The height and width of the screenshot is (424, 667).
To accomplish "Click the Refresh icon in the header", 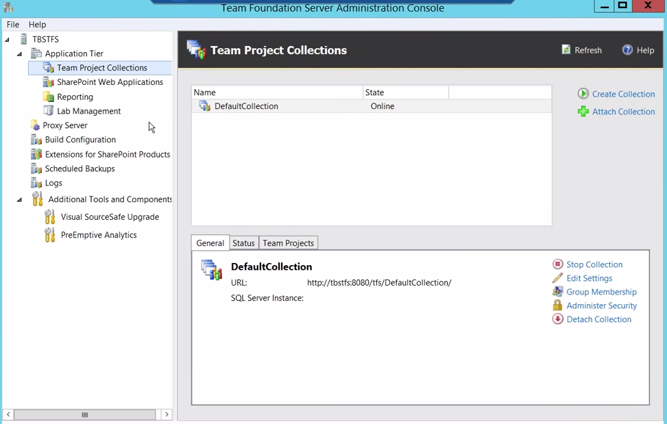I will pyautogui.click(x=566, y=49).
